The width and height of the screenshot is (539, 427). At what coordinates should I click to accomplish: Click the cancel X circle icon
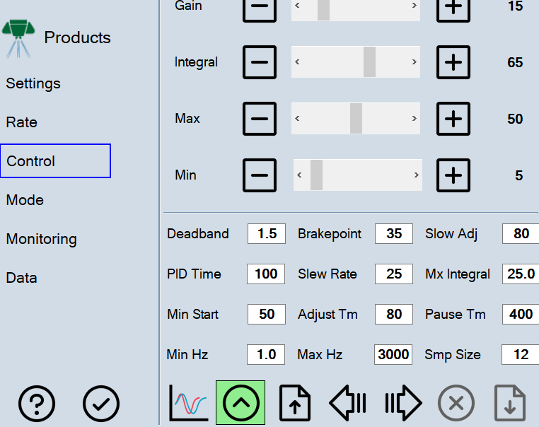(x=456, y=403)
